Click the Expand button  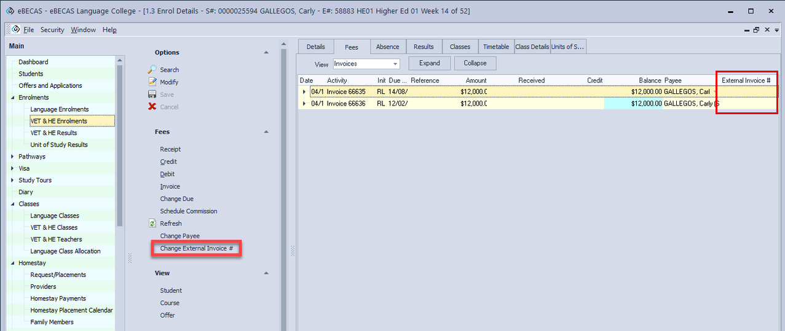pos(429,63)
